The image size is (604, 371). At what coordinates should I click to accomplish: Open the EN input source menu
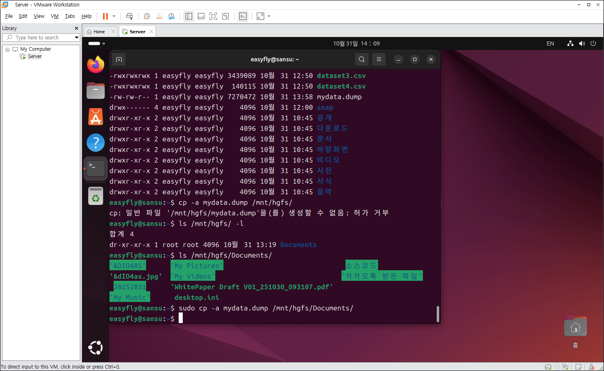(x=550, y=43)
